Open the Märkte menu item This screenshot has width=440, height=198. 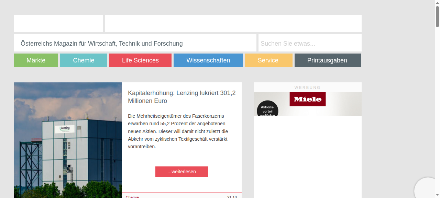point(36,60)
